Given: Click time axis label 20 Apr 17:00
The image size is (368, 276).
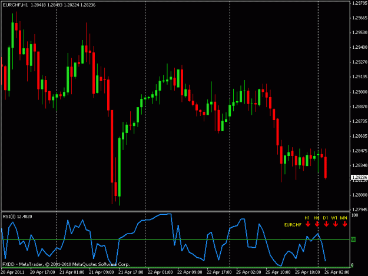Looking at the screenshot, I should click(42, 272).
